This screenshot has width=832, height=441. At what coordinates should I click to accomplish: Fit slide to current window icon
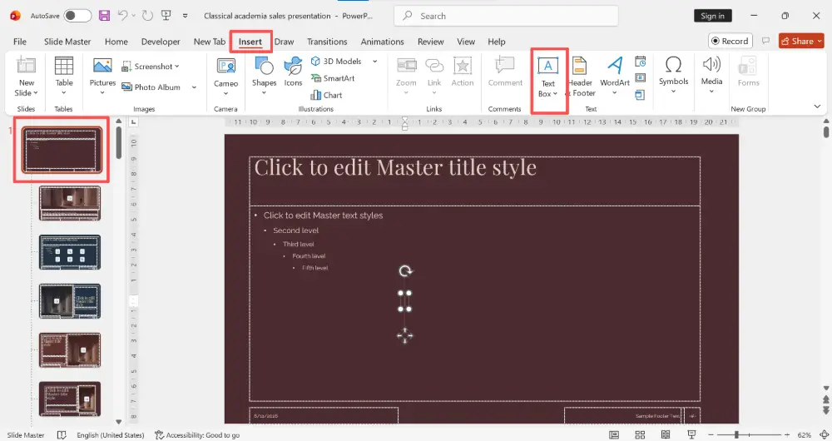point(824,434)
